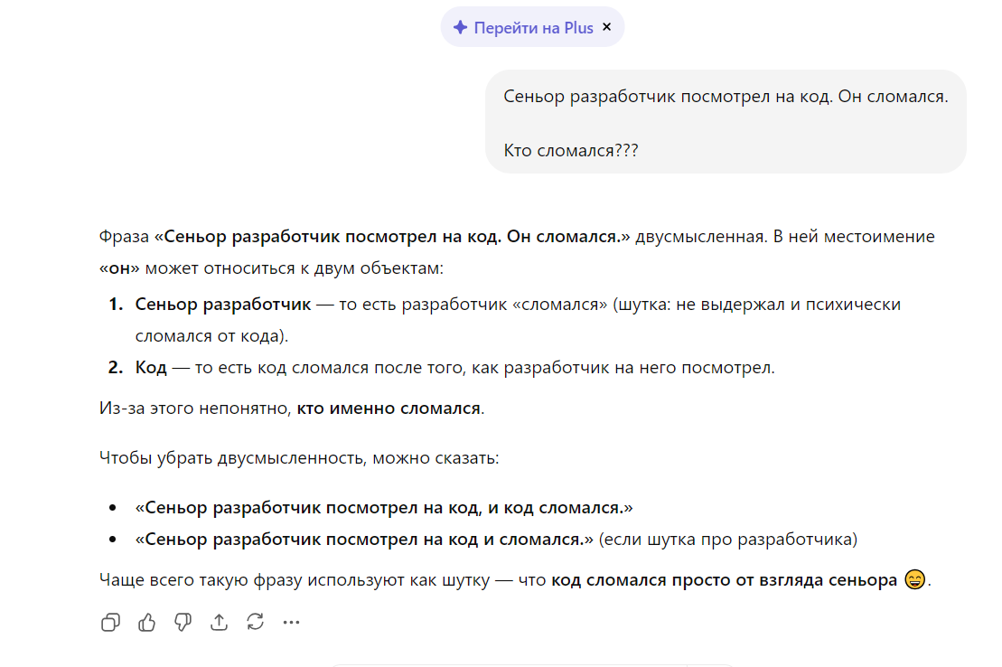Click bold text 'кто именно сломался'
Image resolution: width=1002 pixels, height=667 pixels.
point(389,408)
